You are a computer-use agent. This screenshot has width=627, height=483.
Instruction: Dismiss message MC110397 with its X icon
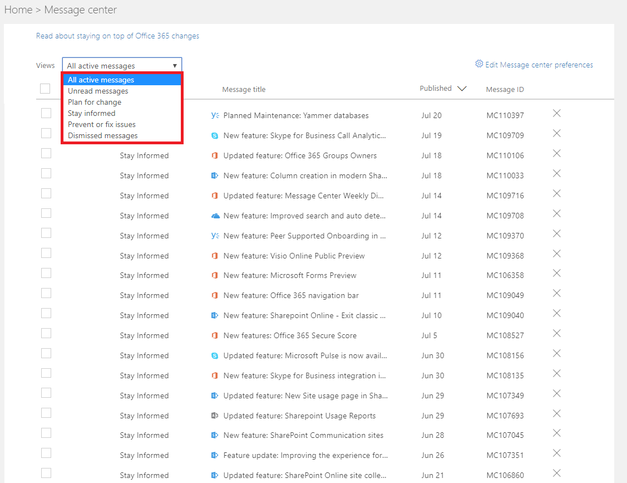coord(556,114)
